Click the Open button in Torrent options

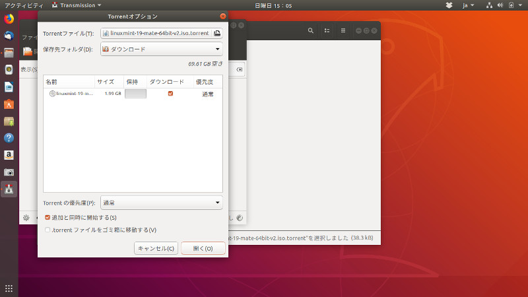pos(203,248)
